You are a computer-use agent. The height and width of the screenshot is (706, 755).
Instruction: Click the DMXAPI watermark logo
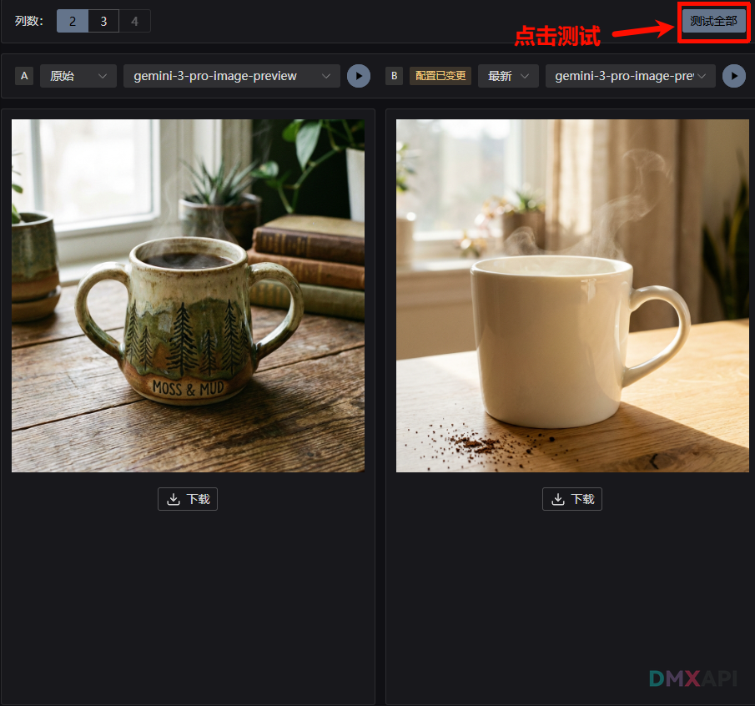(x=693, y=678)
